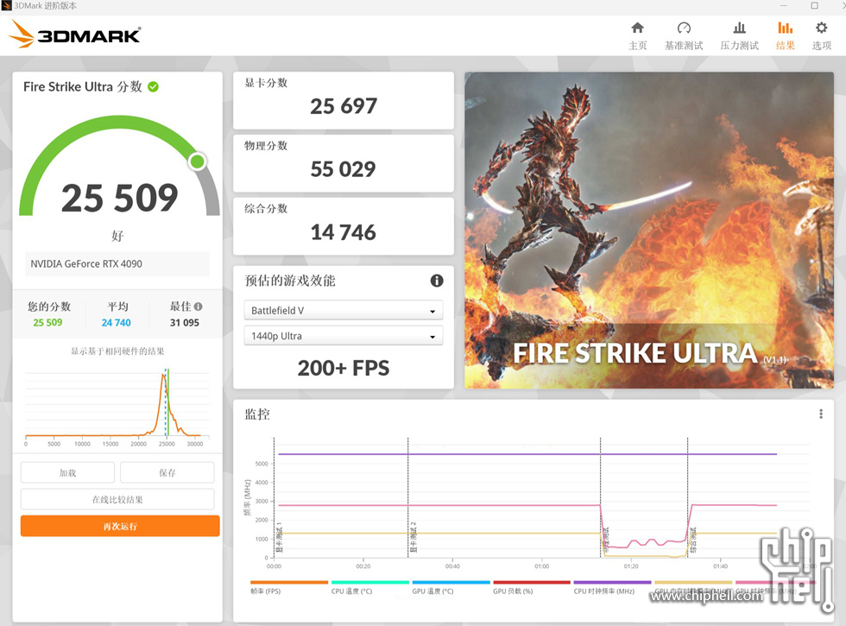Click the info icon beside 预估的游戏效能
The width and height of the screenshot is (846, 626).
pos(437,281)
